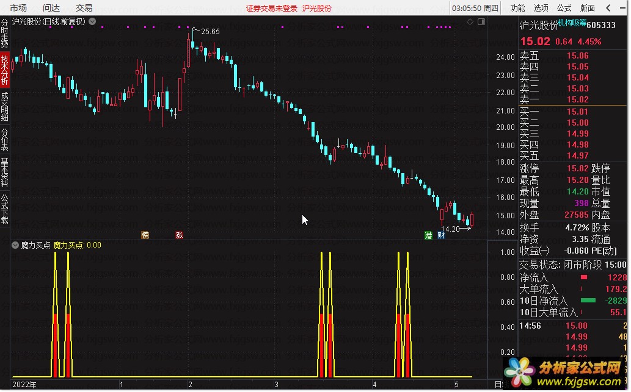Screen dimensions: 631x392
Task: Switch to 分价表 side tab
Action: 4,140
